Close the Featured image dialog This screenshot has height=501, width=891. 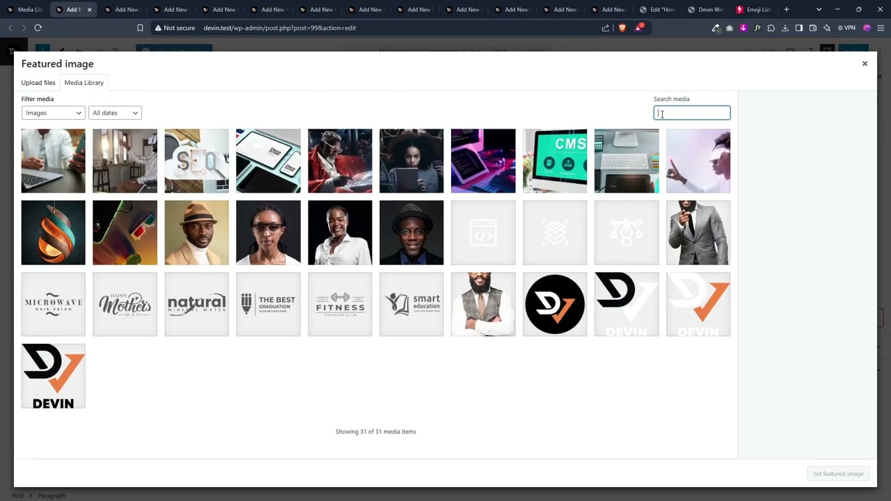click(865, 63)
